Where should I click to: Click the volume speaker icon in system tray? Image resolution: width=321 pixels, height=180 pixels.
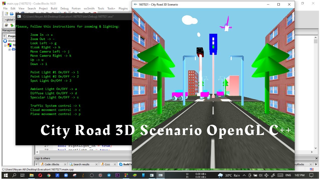click(x=261, y=175)
